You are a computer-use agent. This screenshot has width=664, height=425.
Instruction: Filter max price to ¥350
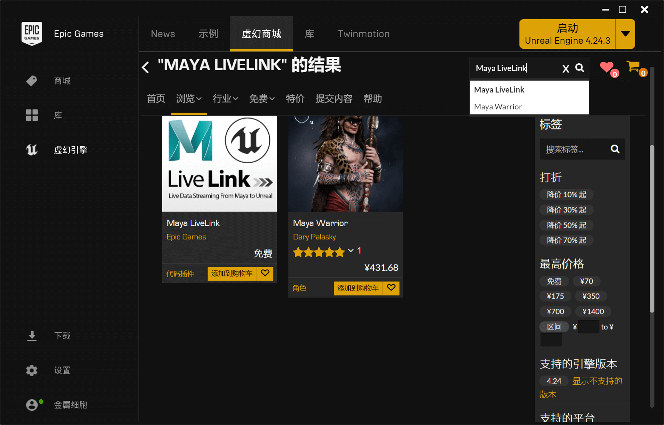[x=591, y=296]
